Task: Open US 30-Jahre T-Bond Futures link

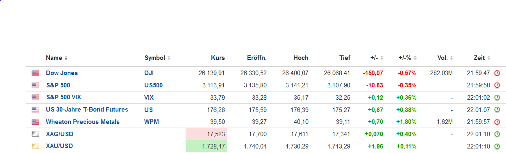Action: tap(87, 110)
